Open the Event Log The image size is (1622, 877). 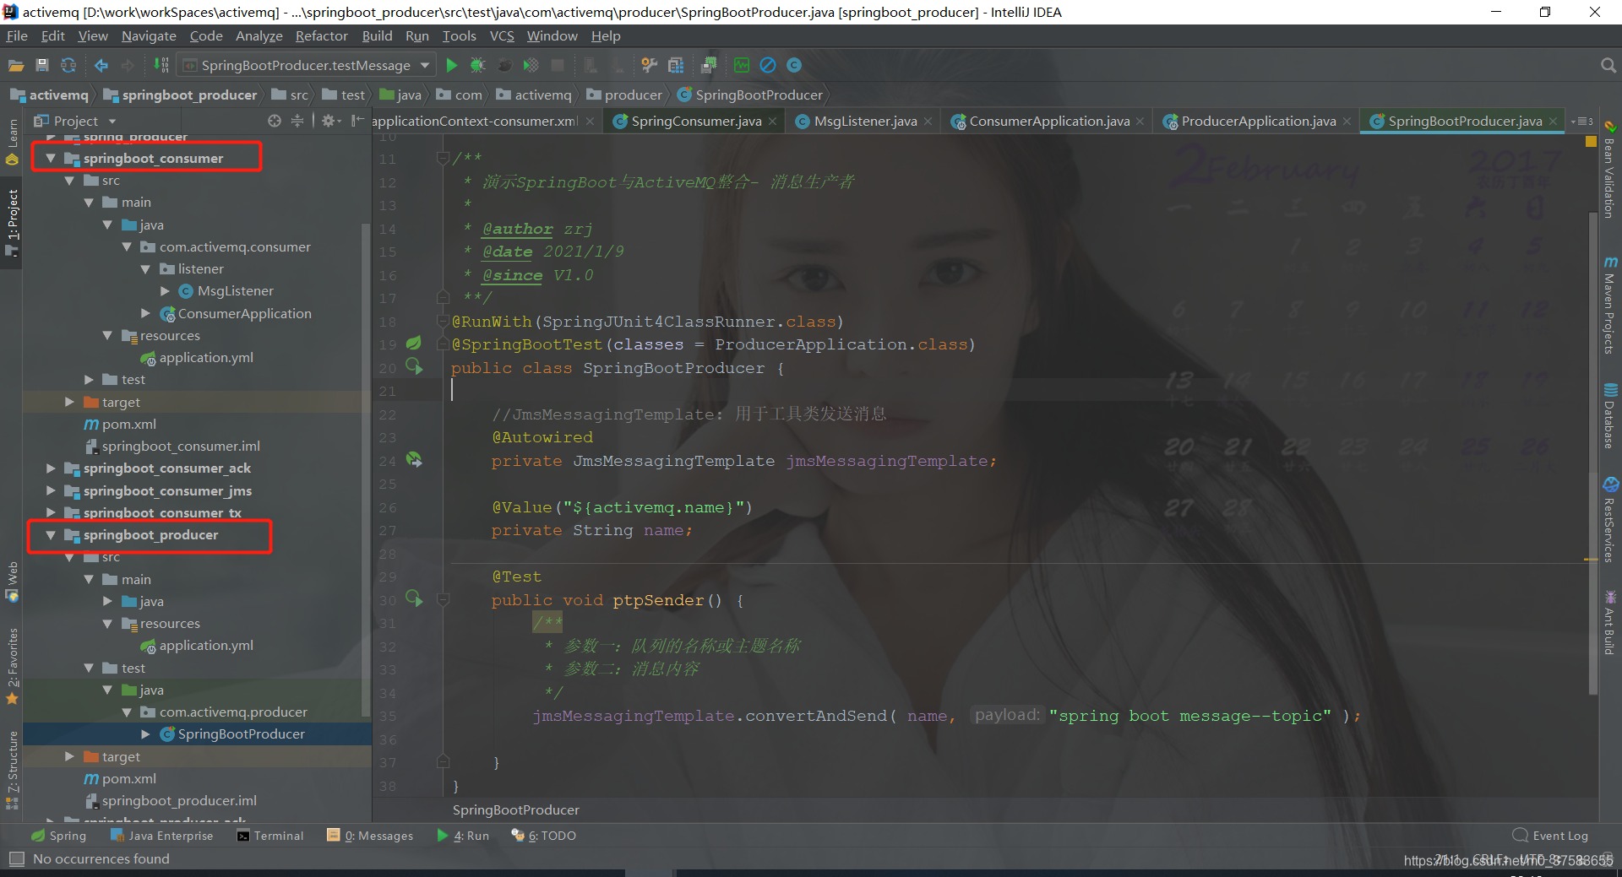pyautogui.click(x=1551, y=836)
